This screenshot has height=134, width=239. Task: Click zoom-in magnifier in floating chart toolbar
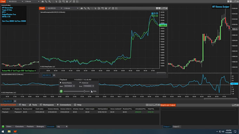pos(89,8)
